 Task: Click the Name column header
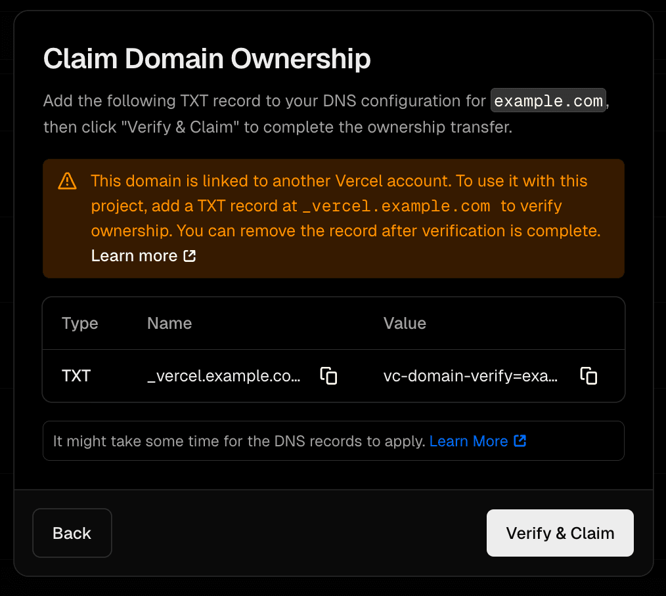pyautogui.click(x=169, y=323)
